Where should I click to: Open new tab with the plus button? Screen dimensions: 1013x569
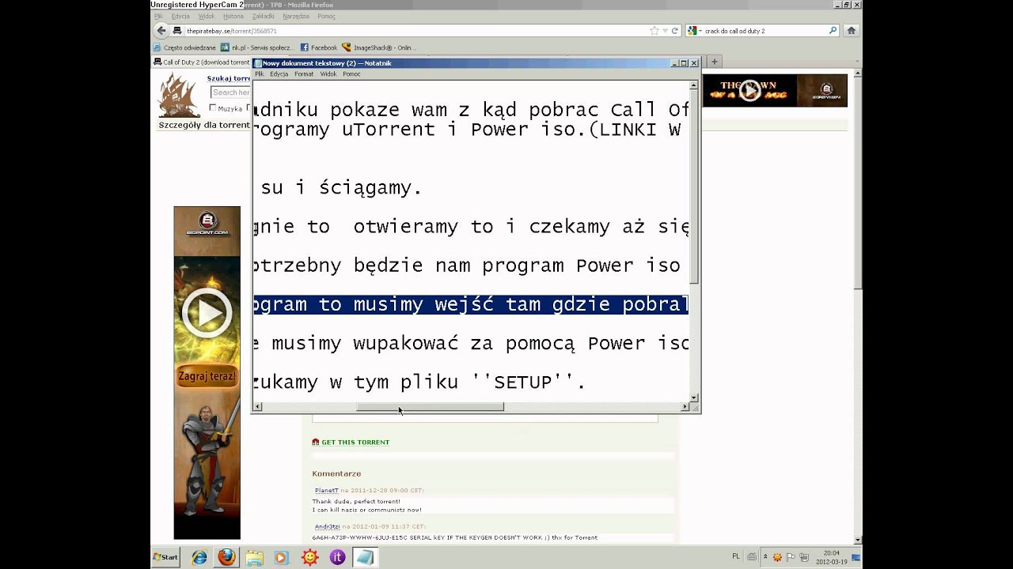714,62
